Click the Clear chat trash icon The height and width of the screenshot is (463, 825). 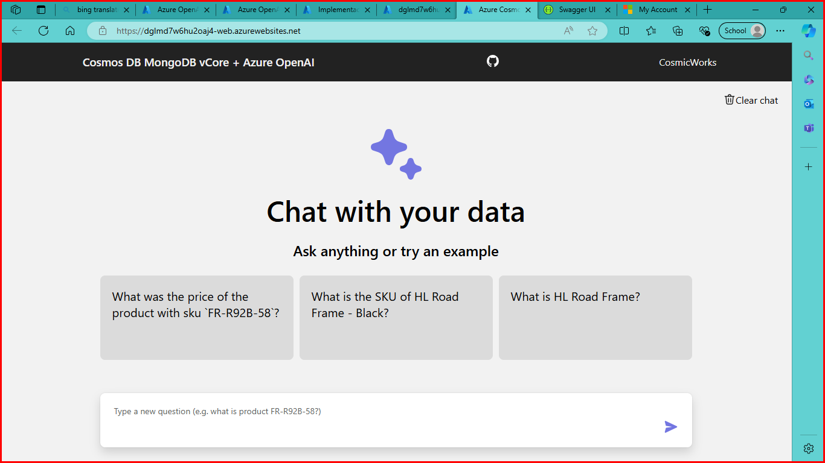730,99
